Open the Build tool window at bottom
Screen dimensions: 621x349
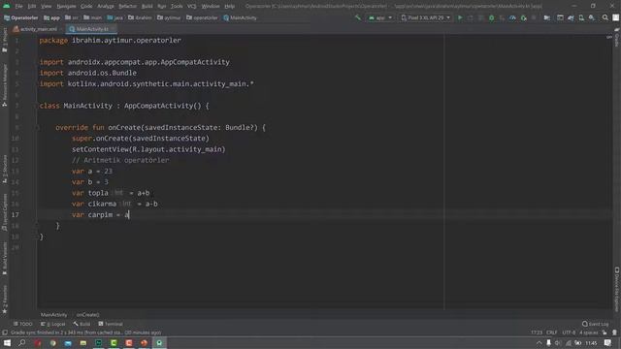[82, 324]
